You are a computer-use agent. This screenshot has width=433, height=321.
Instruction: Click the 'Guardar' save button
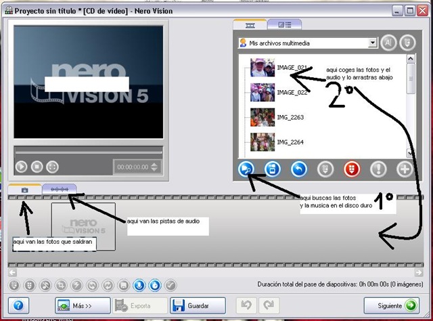click(x=198, y=305)
